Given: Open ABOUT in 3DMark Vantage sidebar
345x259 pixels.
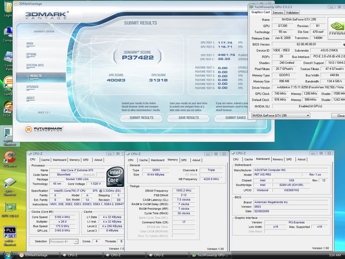Looking at the screenshot, I should (31, 98).
